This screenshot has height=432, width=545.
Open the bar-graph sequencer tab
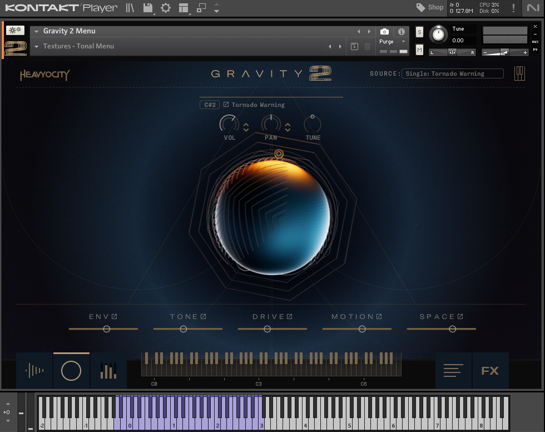click(x=108, y=370)
